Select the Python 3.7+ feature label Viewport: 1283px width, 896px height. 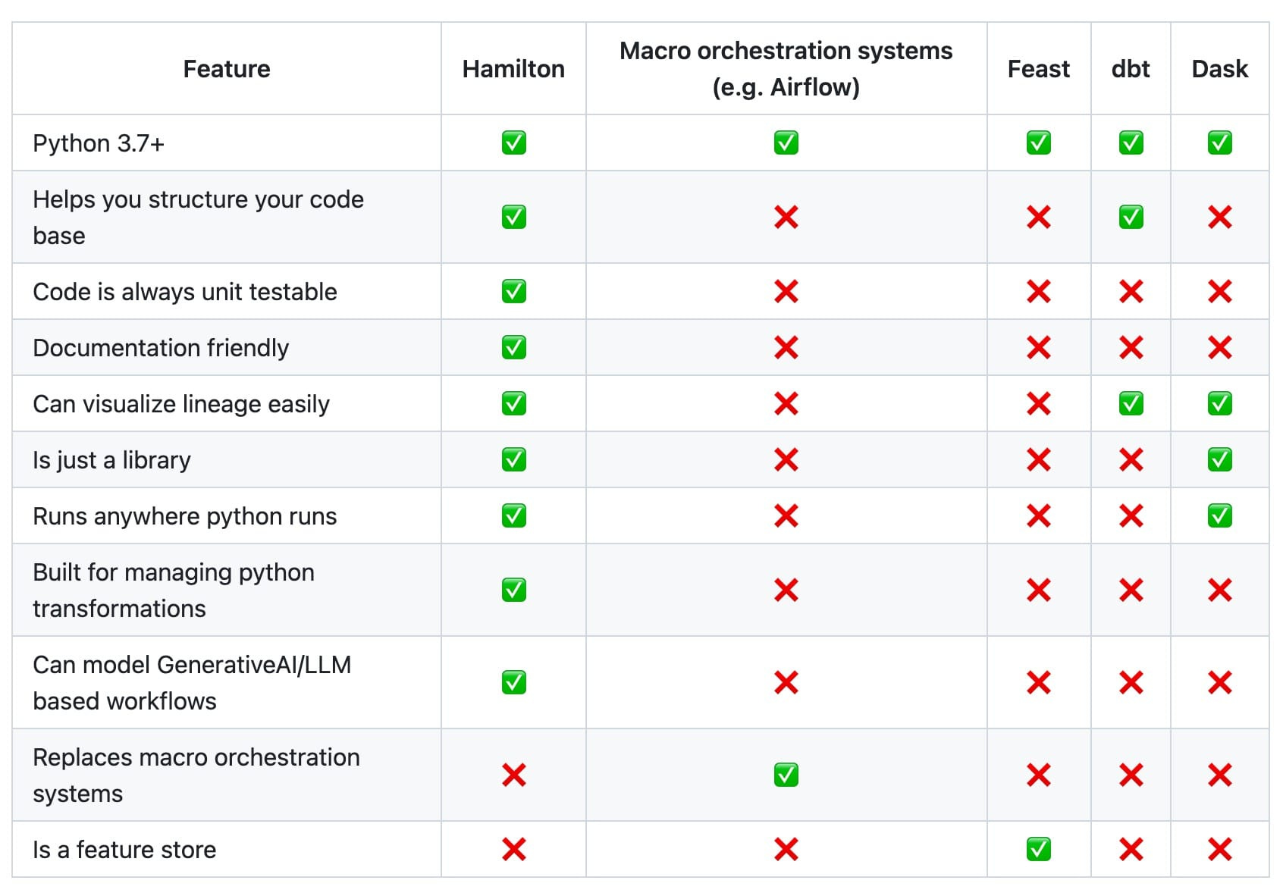(x=99, y=143)
